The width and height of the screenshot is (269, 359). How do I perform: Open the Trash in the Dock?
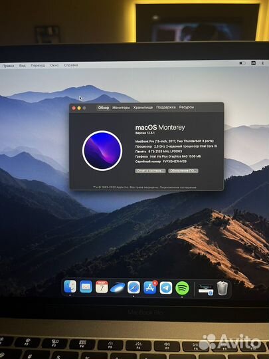(222, 289)
